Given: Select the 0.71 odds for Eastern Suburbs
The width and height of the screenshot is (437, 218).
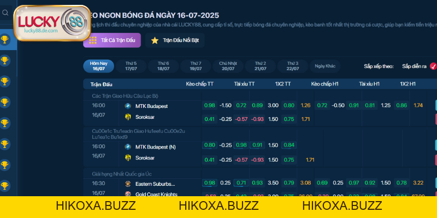Looking at the screenshot, I should [x=241, y=183].
